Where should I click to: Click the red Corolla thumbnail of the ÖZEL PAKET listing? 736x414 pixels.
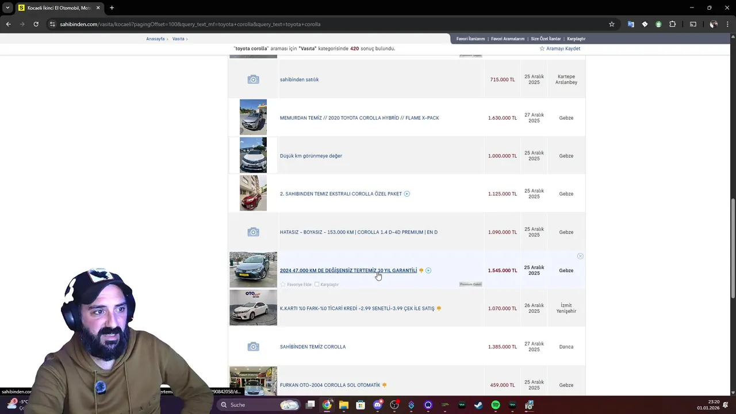pyautogui.click(x=253, y=193)
